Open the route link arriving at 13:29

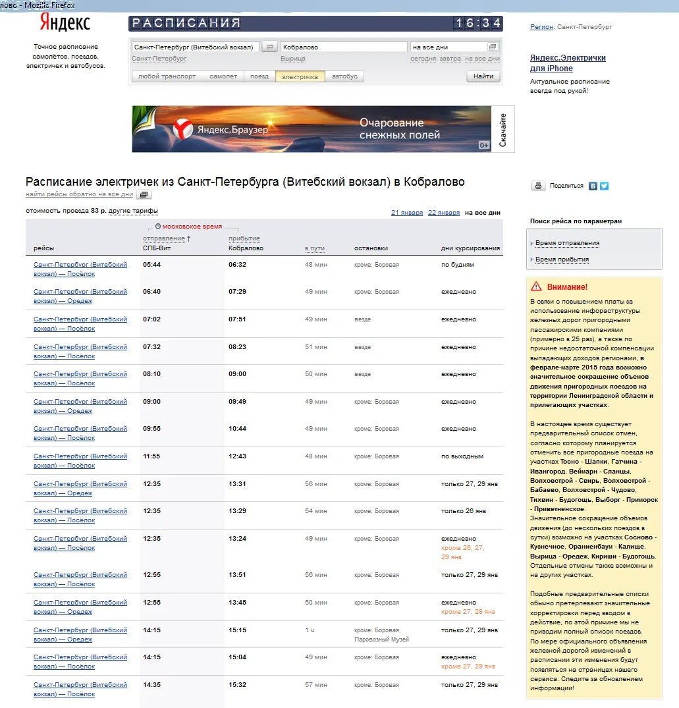coord(80,515)
